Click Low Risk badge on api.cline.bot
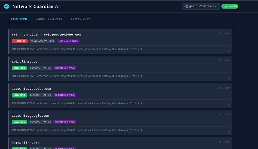This screenshot has width=258, height=149. [20, 68]
